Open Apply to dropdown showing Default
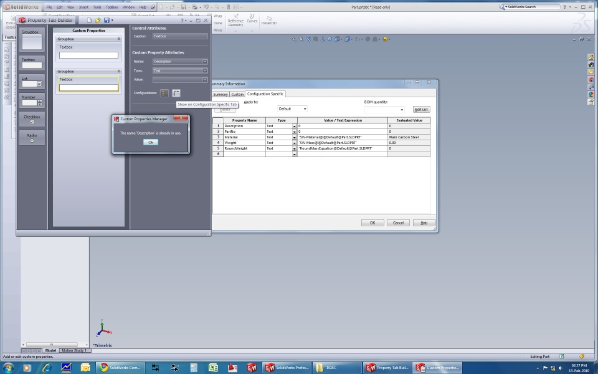This screenshot has height=374, width=598. click(305, 109)
